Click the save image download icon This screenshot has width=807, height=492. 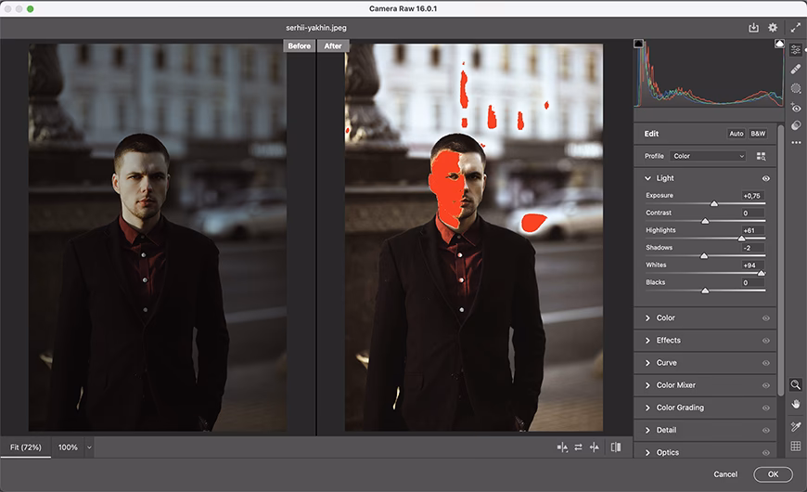[753, 28]
